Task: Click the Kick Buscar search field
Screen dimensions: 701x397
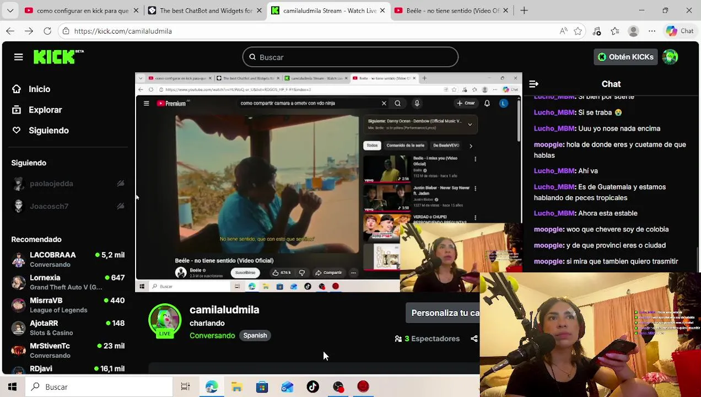Action: (x=350, y=57)
